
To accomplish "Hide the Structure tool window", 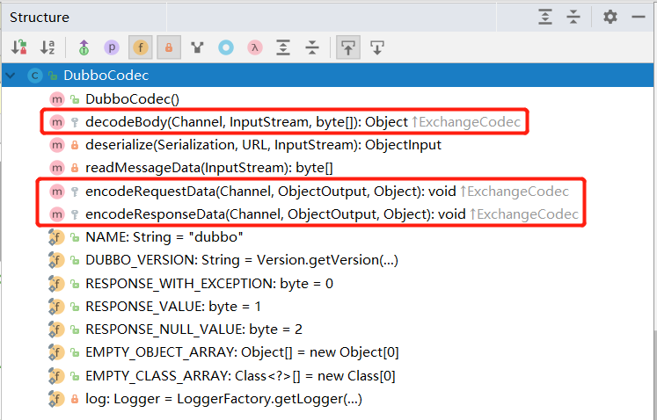I will tap(639, 17).
